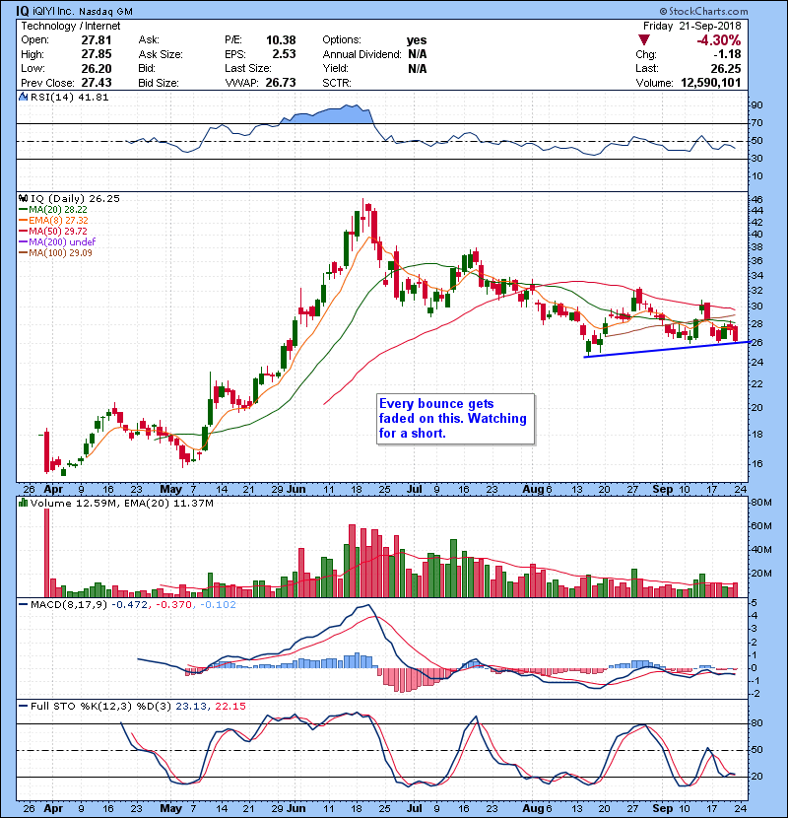This screenshot has height=818, width=788.
Task: Click the 'Ask Size:' label
Action: point(161,54)
